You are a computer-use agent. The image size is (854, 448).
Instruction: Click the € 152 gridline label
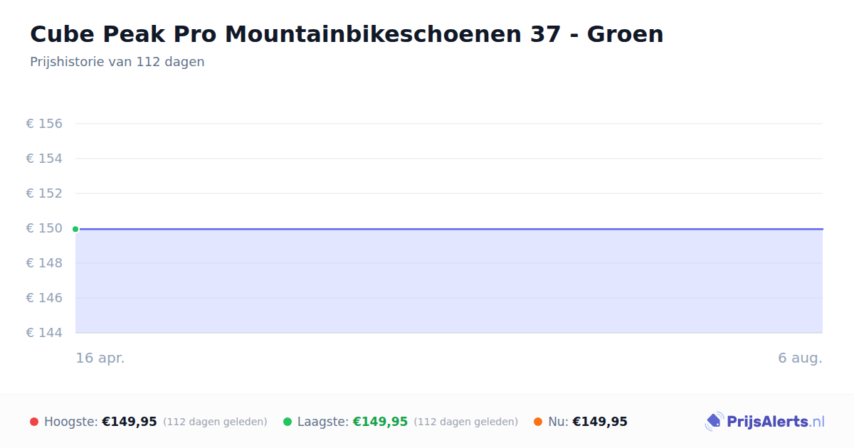[44, 193]
